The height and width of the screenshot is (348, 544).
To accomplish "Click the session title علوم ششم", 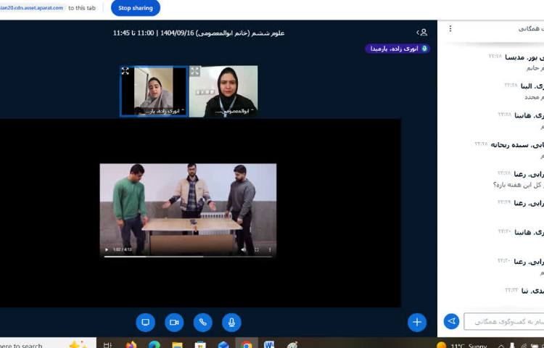I will [x=199, y=33].
